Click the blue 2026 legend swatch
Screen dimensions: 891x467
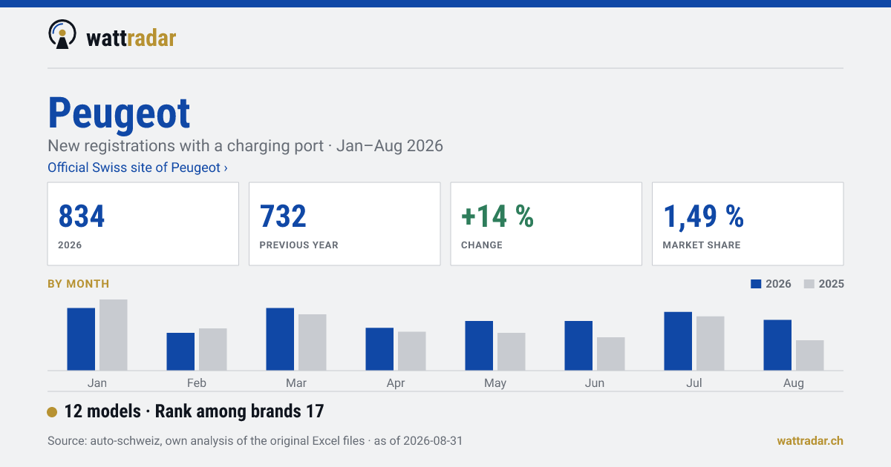tap(757, 284)
